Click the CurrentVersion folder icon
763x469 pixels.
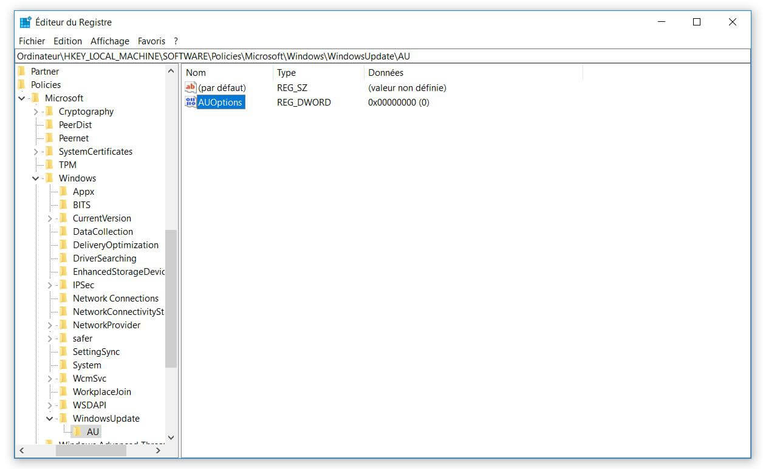63,218
